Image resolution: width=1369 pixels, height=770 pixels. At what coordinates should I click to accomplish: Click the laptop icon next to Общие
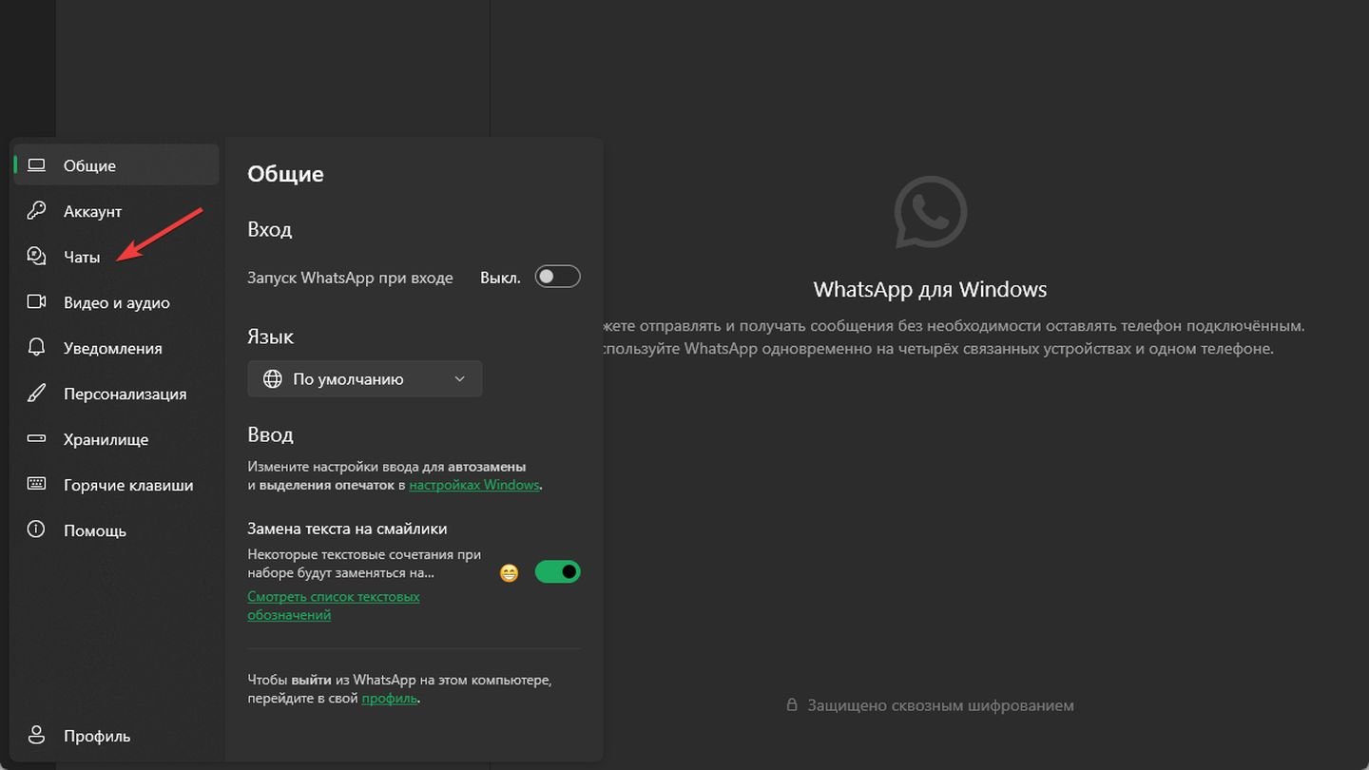(36, 165)
